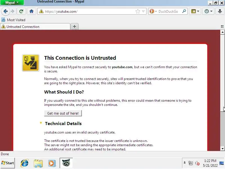The width and height of the screenshot is (225, 169).
Task: Go to the home page icon
Action: coord(31,11)
